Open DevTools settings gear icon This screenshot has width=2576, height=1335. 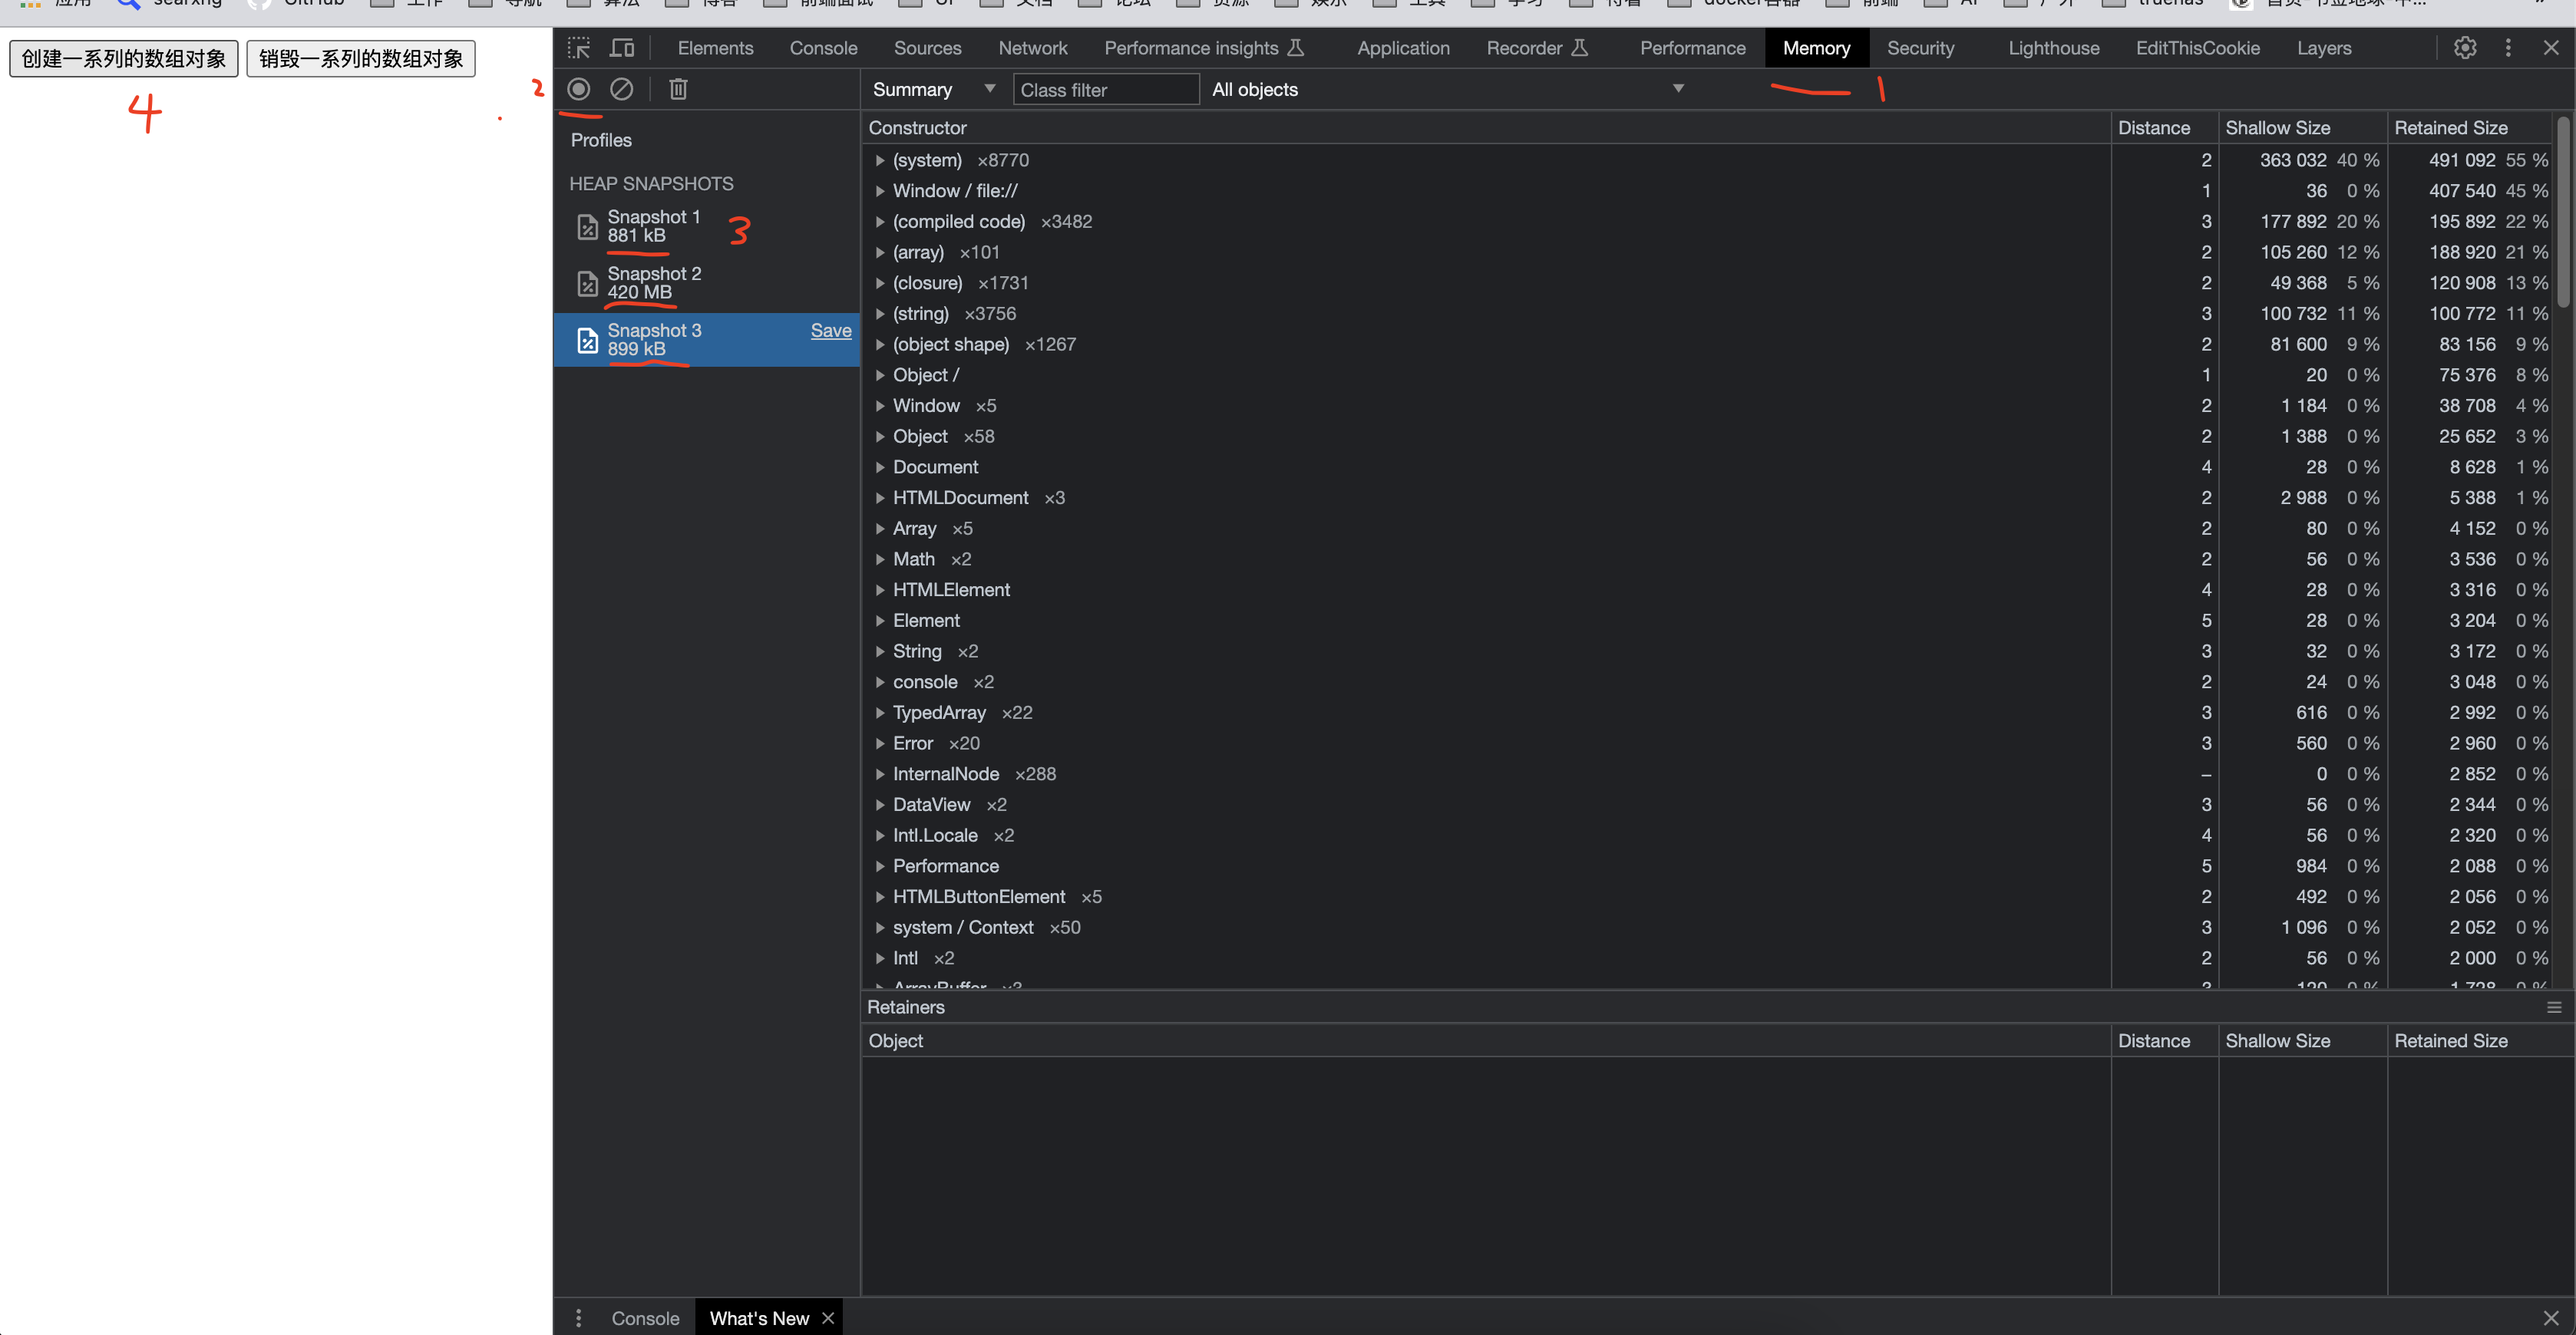pyautogui.click(x=2465, y=48)
